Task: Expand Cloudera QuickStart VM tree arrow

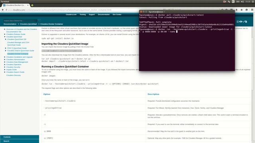Action: point(6,39)
